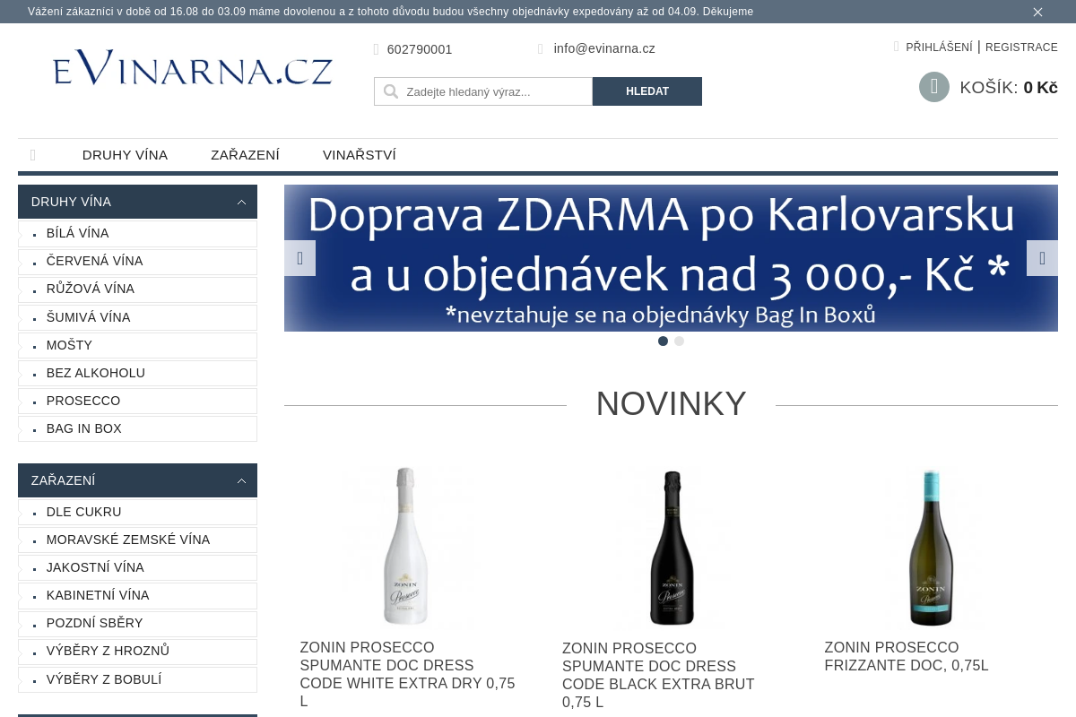This screenshot has height=717, width=1076.
Task: Select the second carousel dot indicator
Action: pyautogui.click(x=679, y=341)
